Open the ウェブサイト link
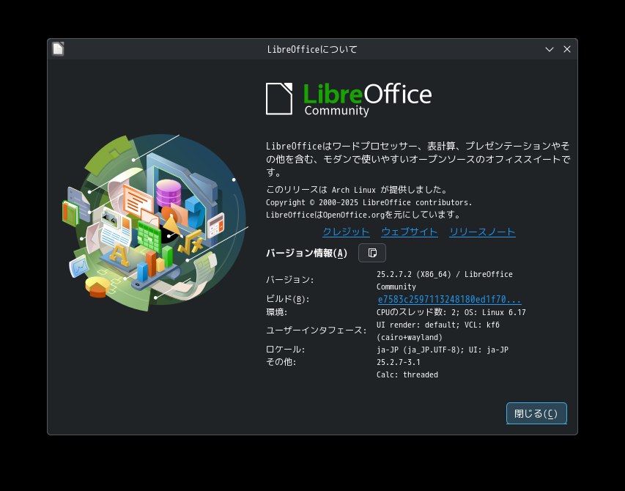 pyautogui.click(x=410, y=232)
